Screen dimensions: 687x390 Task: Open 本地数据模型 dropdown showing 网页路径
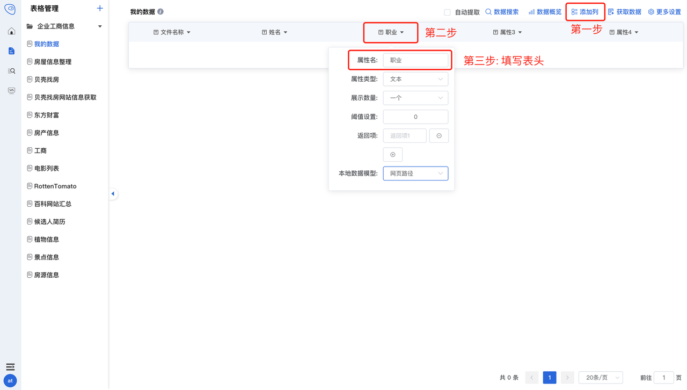[x=415, y=174]
